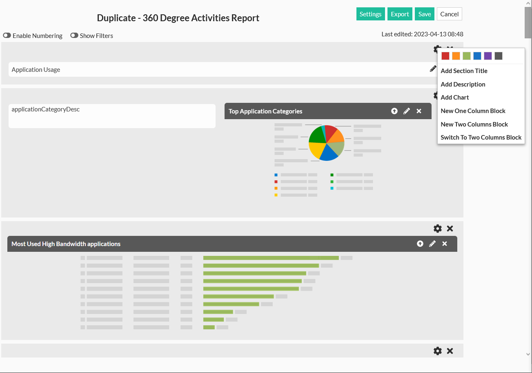The width and height of the screenshot is (532, 373).
Task: Click the applicationCategoryDesc text field
Action: pyautogui.click(x=112, y=116)
